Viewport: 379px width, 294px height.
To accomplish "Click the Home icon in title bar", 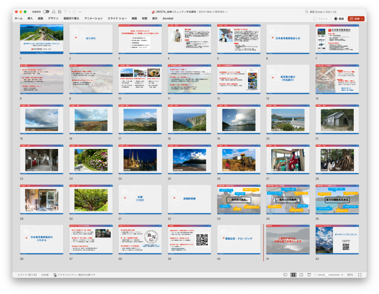I will [54, 12].
